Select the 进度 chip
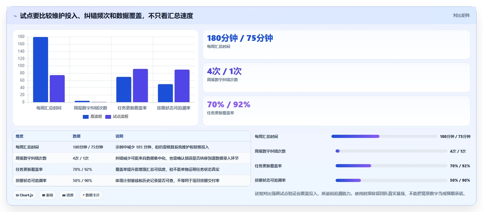This screenshot has width=483, height=212. point(68,195)
